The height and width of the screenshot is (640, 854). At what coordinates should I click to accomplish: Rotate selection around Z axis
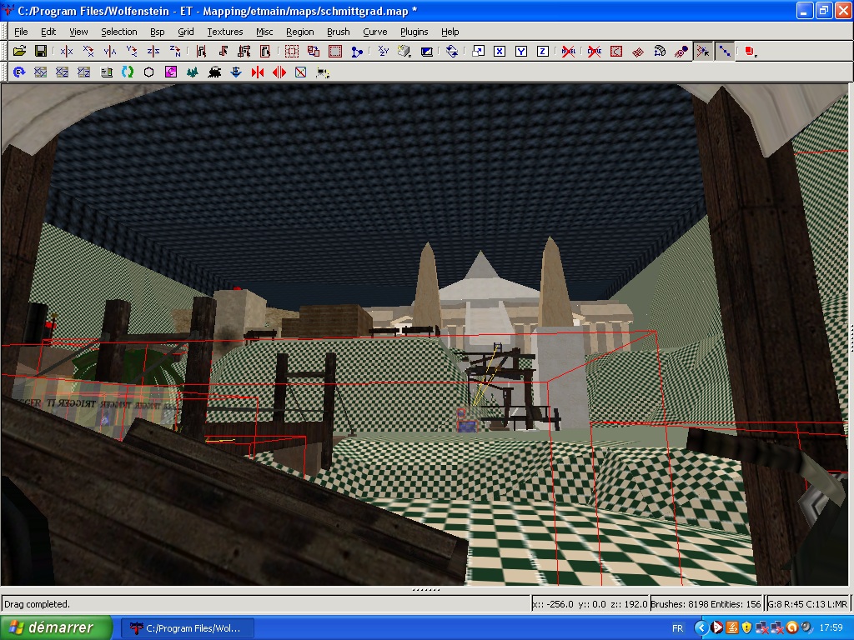click(x=175, y=51)
